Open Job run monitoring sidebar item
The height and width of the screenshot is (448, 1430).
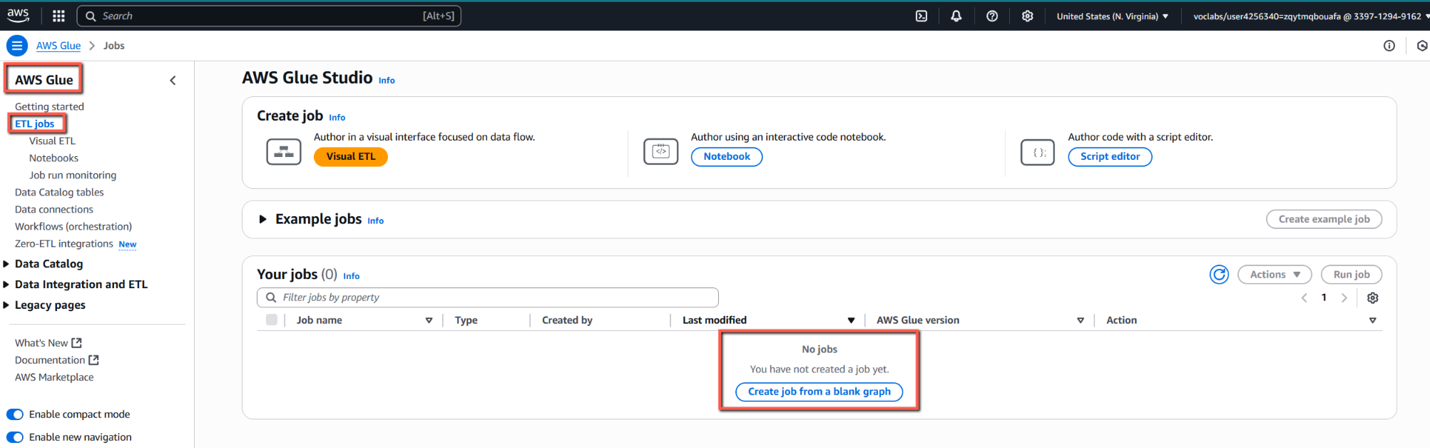(73, 175)
